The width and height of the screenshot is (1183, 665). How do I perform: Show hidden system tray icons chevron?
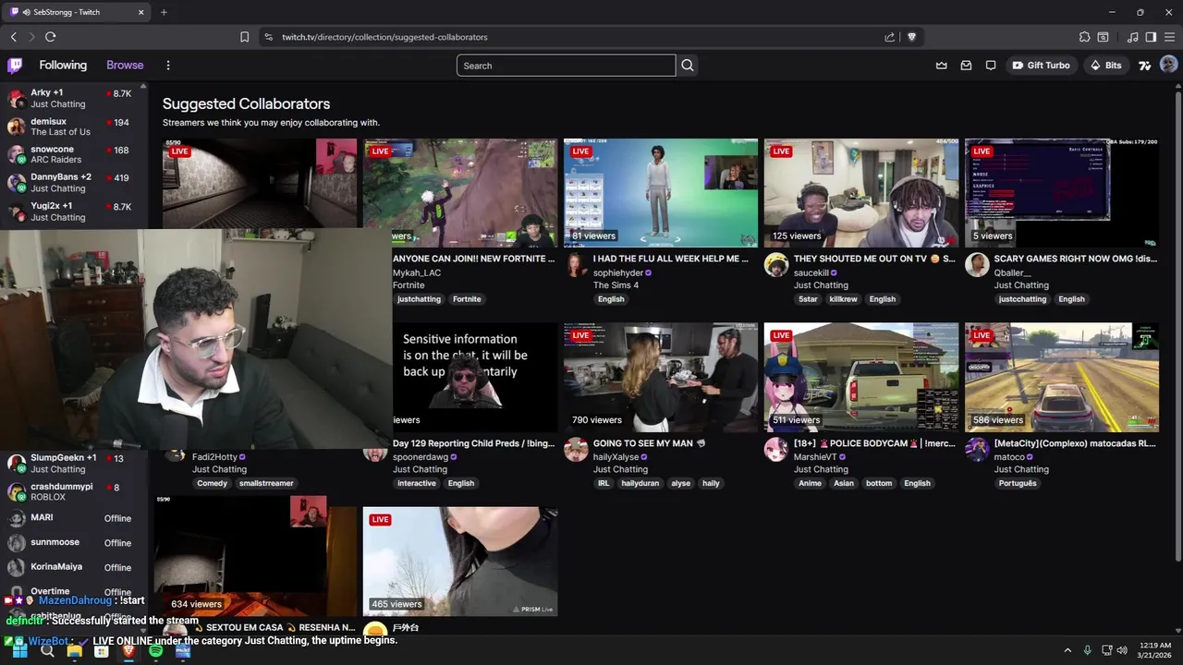point(1067,650)
